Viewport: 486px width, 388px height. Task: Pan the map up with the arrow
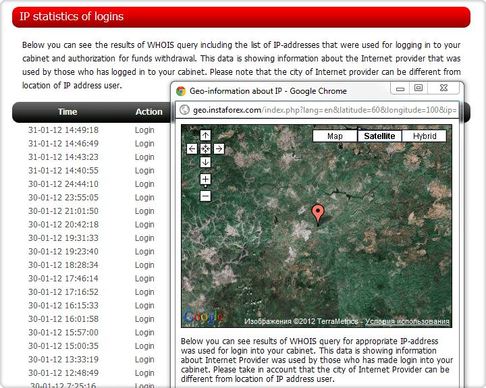tap(205, 136)
